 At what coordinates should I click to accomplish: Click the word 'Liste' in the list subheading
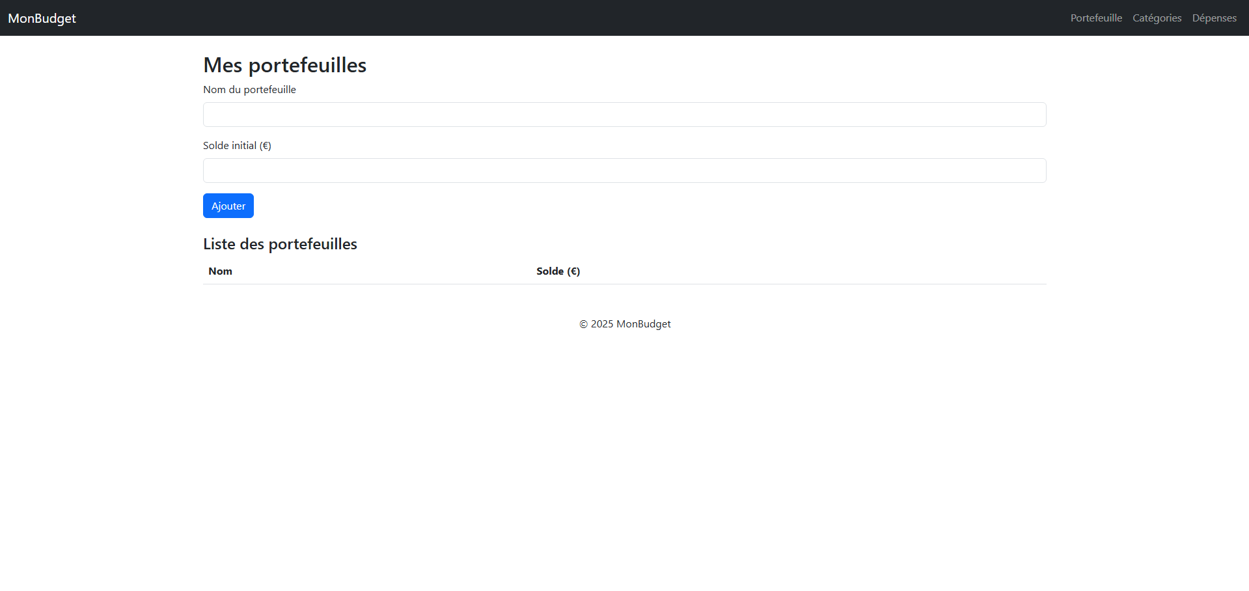[x=219, y=244]
